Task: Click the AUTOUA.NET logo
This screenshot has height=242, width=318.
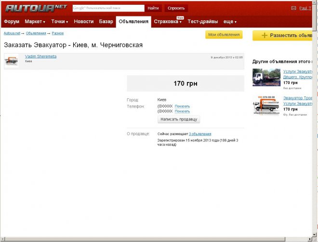Action: click(36, 8)
